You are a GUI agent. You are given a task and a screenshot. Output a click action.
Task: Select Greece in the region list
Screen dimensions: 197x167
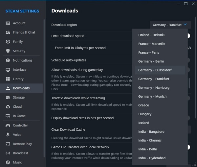160,105
